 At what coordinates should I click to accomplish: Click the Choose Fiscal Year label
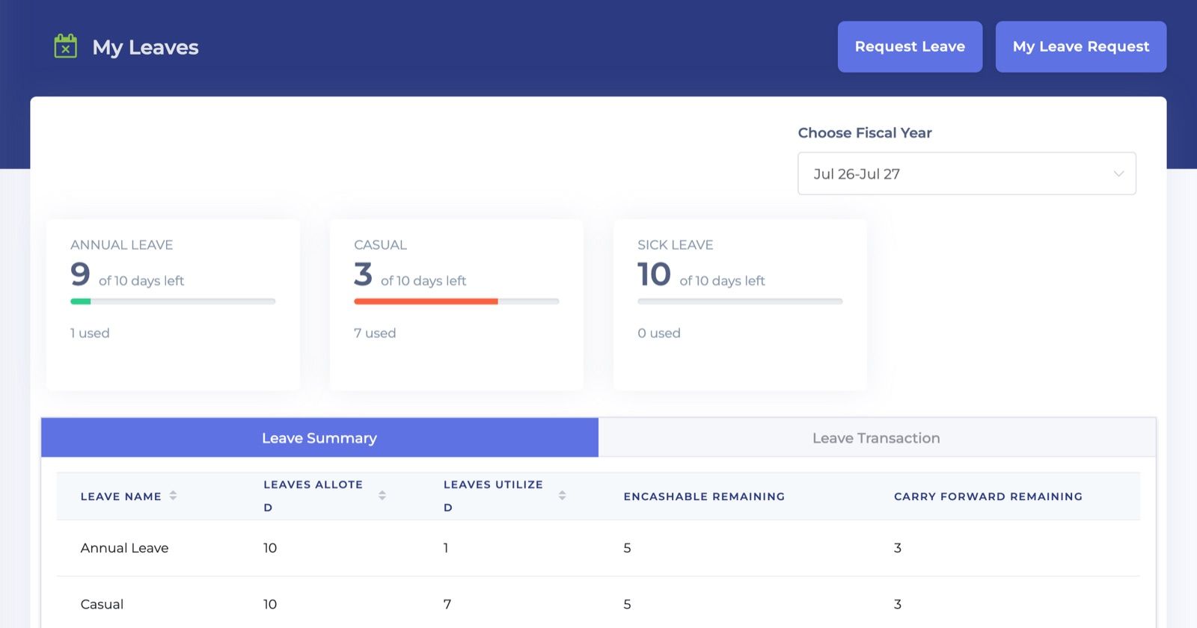pos(865,132)
